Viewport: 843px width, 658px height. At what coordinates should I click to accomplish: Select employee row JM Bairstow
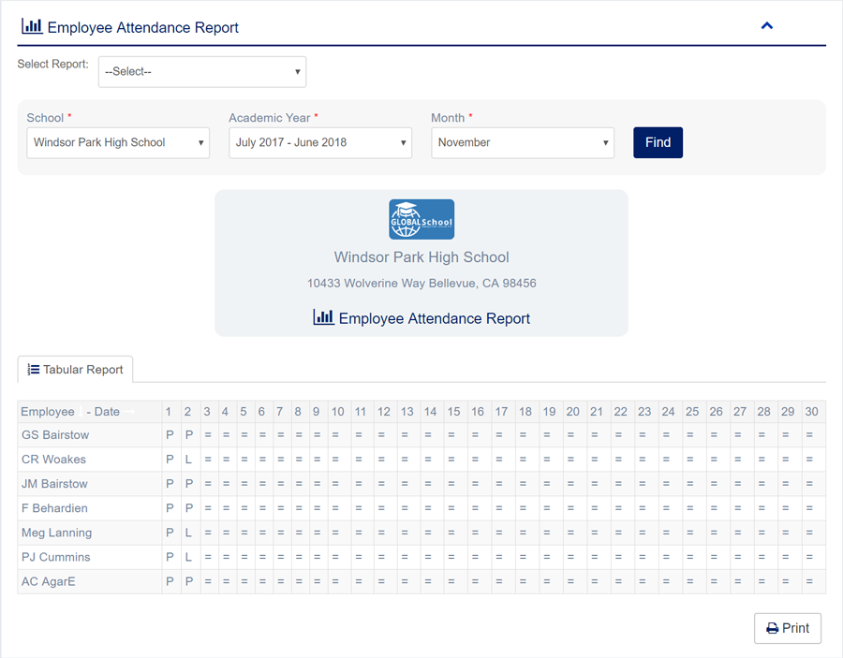(x=421, y=484)
